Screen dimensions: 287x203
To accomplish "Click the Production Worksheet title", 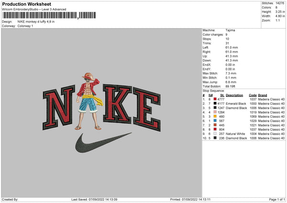I will tap(26, 4).
